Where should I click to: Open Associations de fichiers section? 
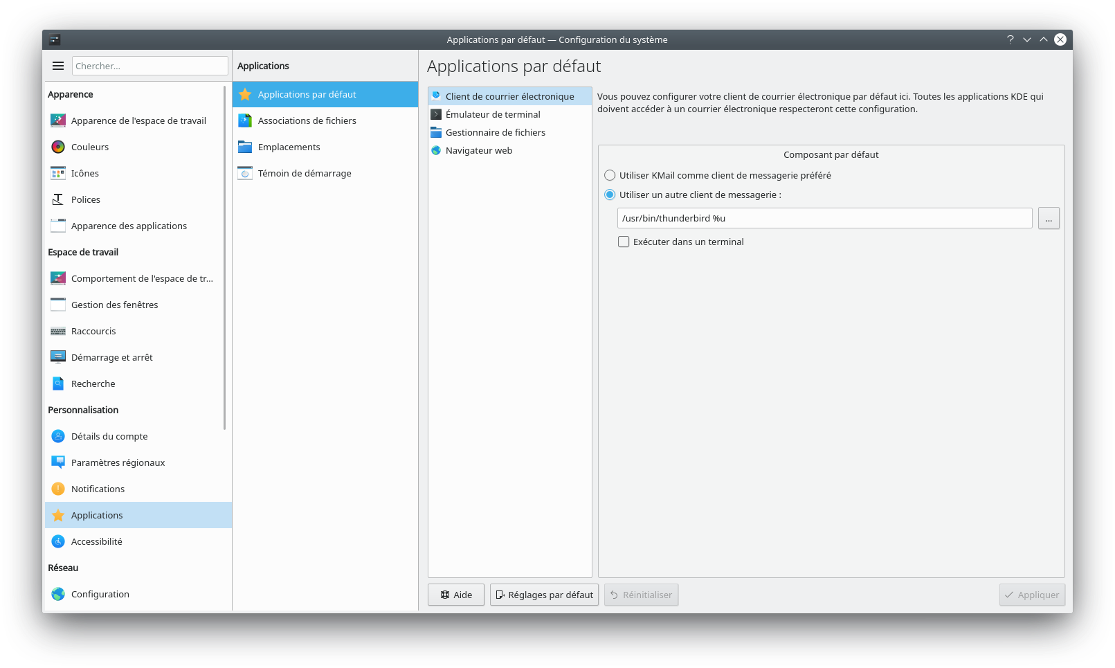coord(307,120)
